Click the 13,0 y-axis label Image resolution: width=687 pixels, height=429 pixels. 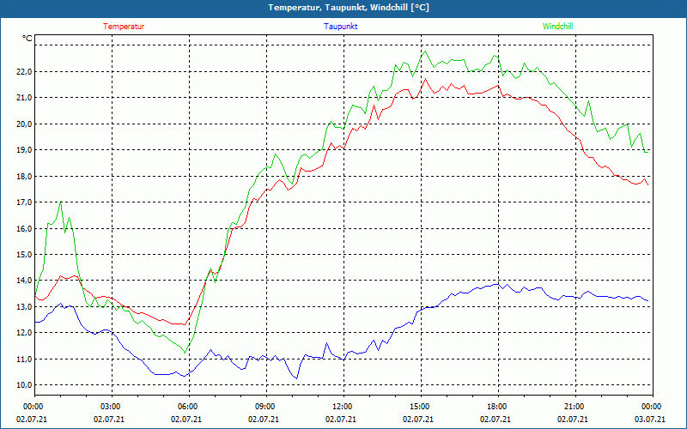click(24, 306)
